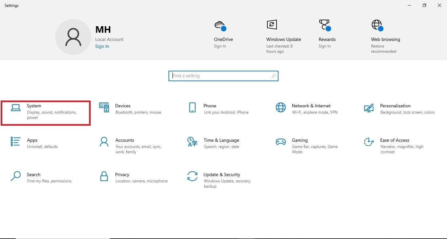This screenshot has height=239, width=447.
Task: Click the Phone settings icon
Action: click(192, 107)
